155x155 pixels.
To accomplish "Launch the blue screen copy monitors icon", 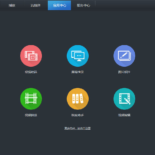I will pyautogui.click(x=77, y=56).
